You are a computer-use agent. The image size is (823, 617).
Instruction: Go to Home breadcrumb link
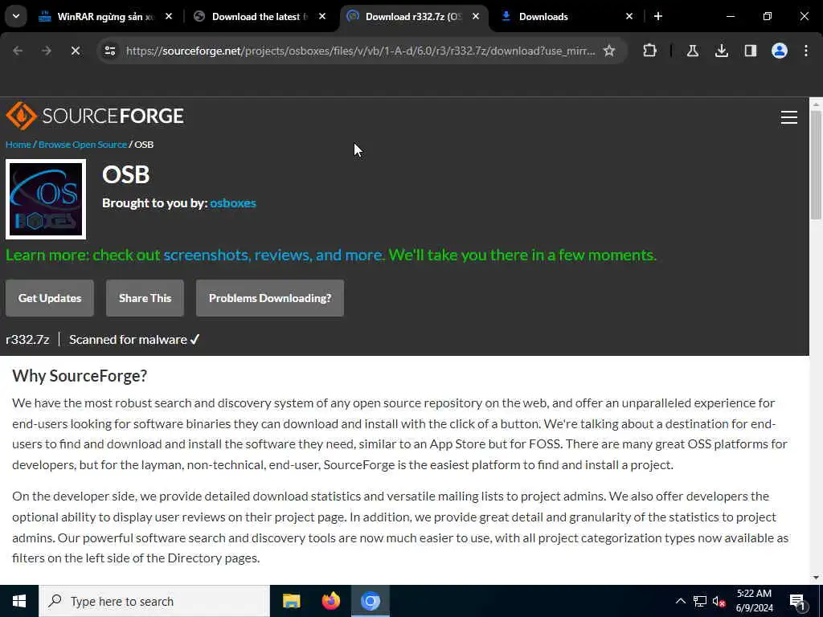pyautogui.click(x=18, y=145)
